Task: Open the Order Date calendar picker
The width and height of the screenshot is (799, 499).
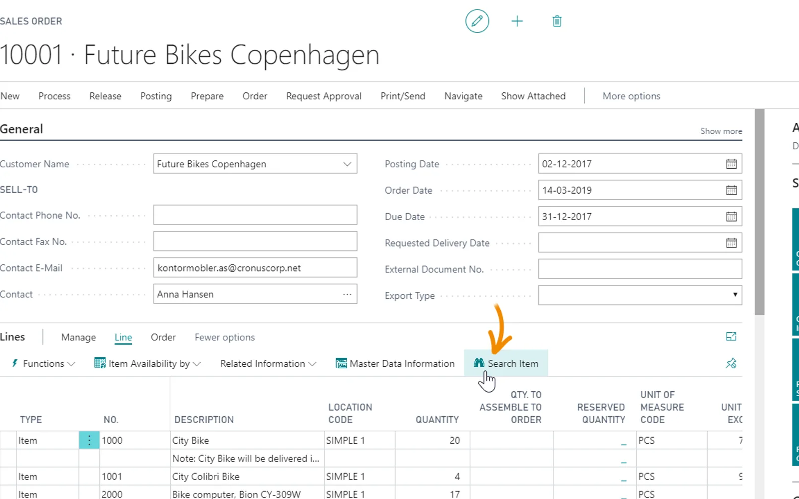Action: coord(731,190)
